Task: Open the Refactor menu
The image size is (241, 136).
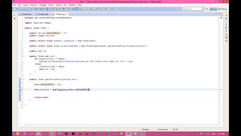Action: [x=34, y=5]
